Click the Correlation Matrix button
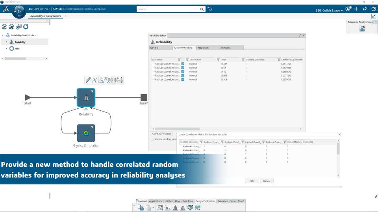This screenshot has width=378, height=212. point(162,133)
